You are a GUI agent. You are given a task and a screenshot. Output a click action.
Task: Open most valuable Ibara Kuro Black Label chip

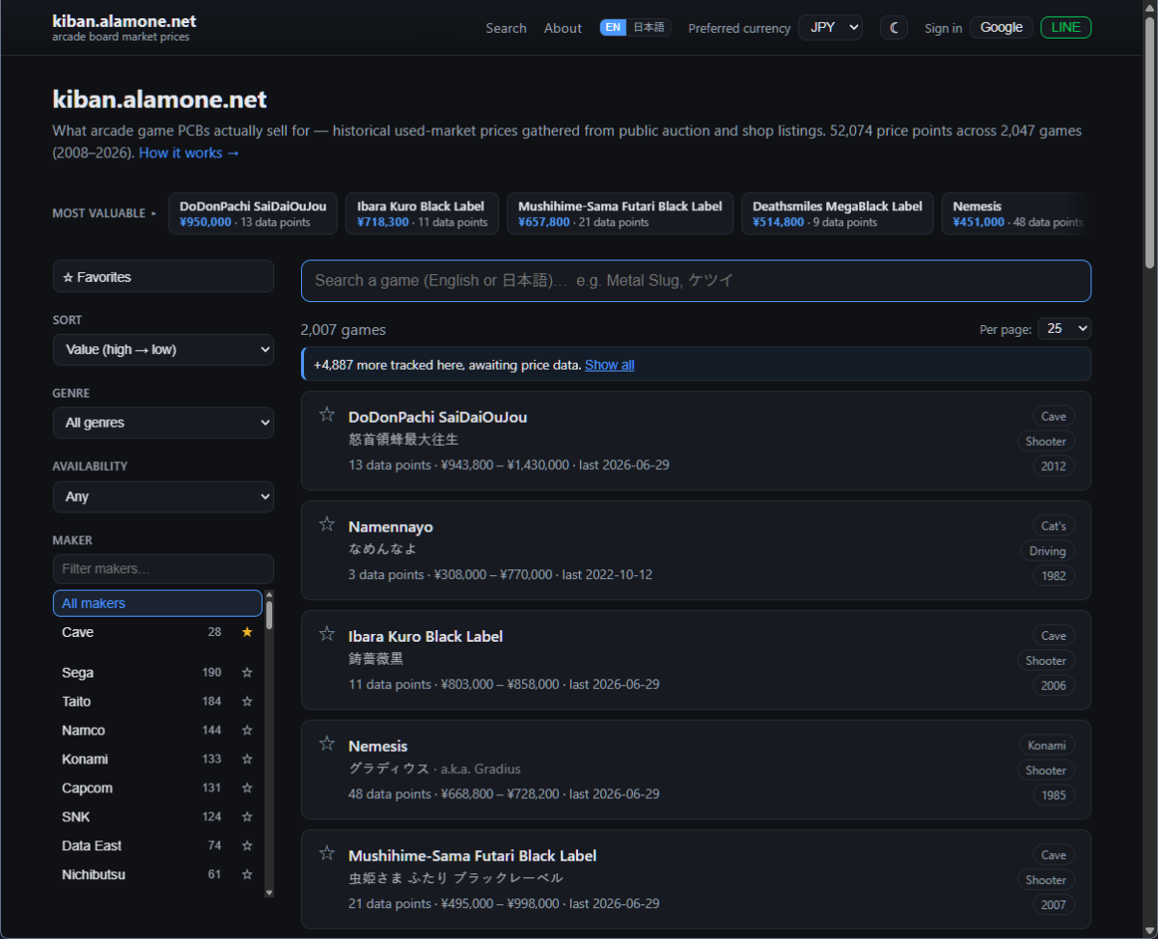tap(422, 213)
